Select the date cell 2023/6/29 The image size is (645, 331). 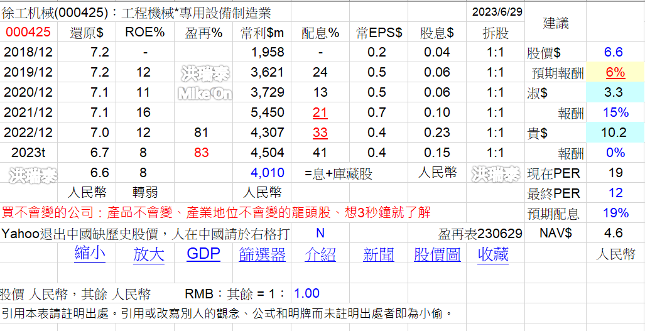(x=497, y=12)
